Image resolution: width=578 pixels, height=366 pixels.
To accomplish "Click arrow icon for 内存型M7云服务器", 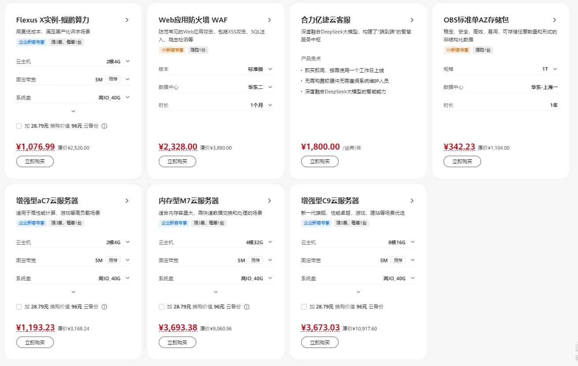I will tap(269, 201).
